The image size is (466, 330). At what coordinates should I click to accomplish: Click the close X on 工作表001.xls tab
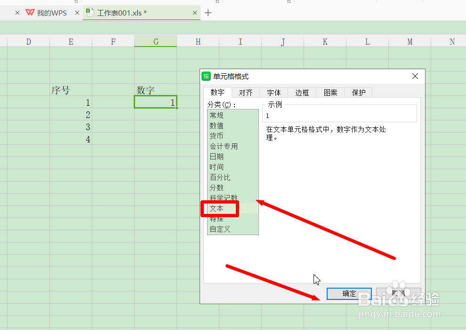(x=194, y=13)
